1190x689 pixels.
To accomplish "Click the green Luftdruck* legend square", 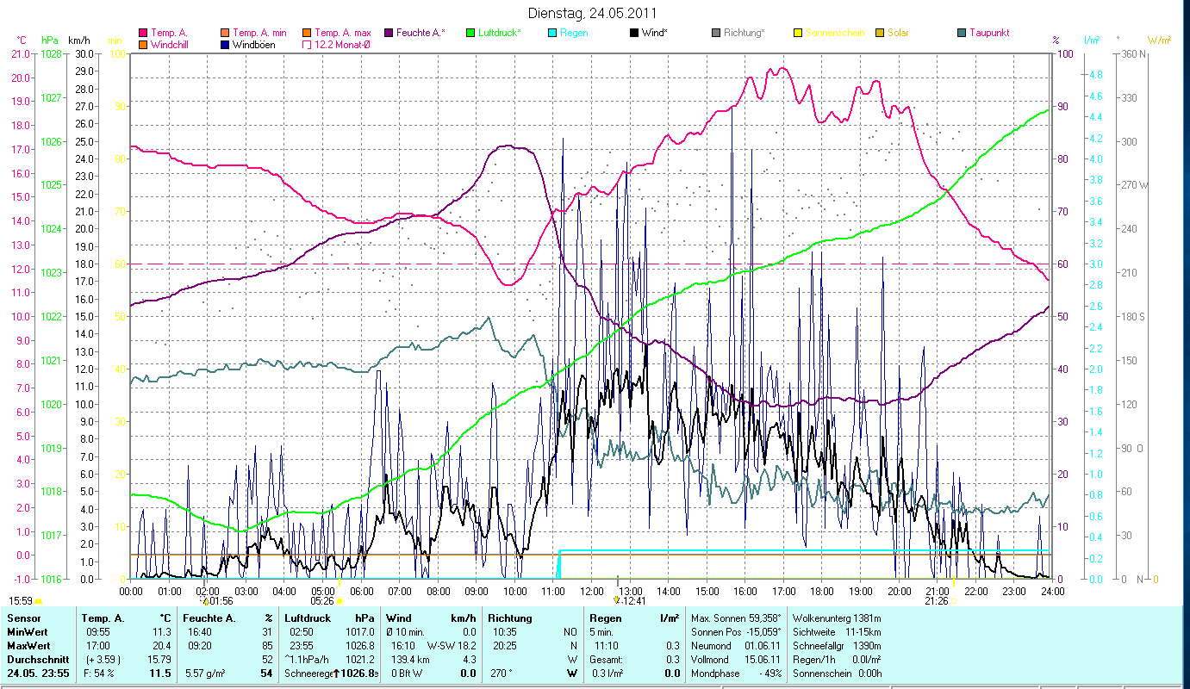I will (470, 33).
